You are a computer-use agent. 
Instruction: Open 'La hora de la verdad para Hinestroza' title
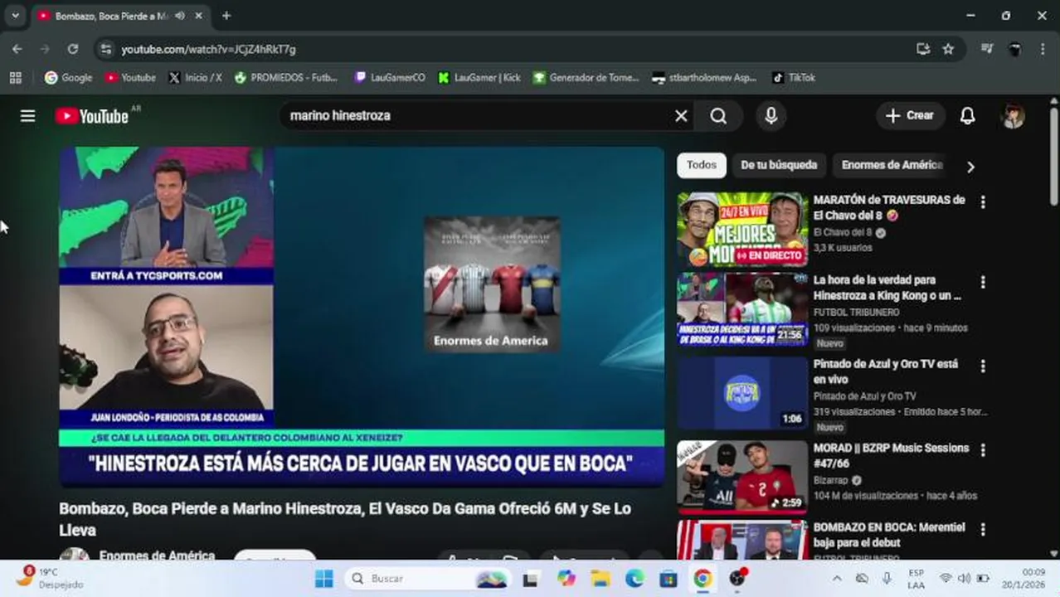(x=887, y=288)
